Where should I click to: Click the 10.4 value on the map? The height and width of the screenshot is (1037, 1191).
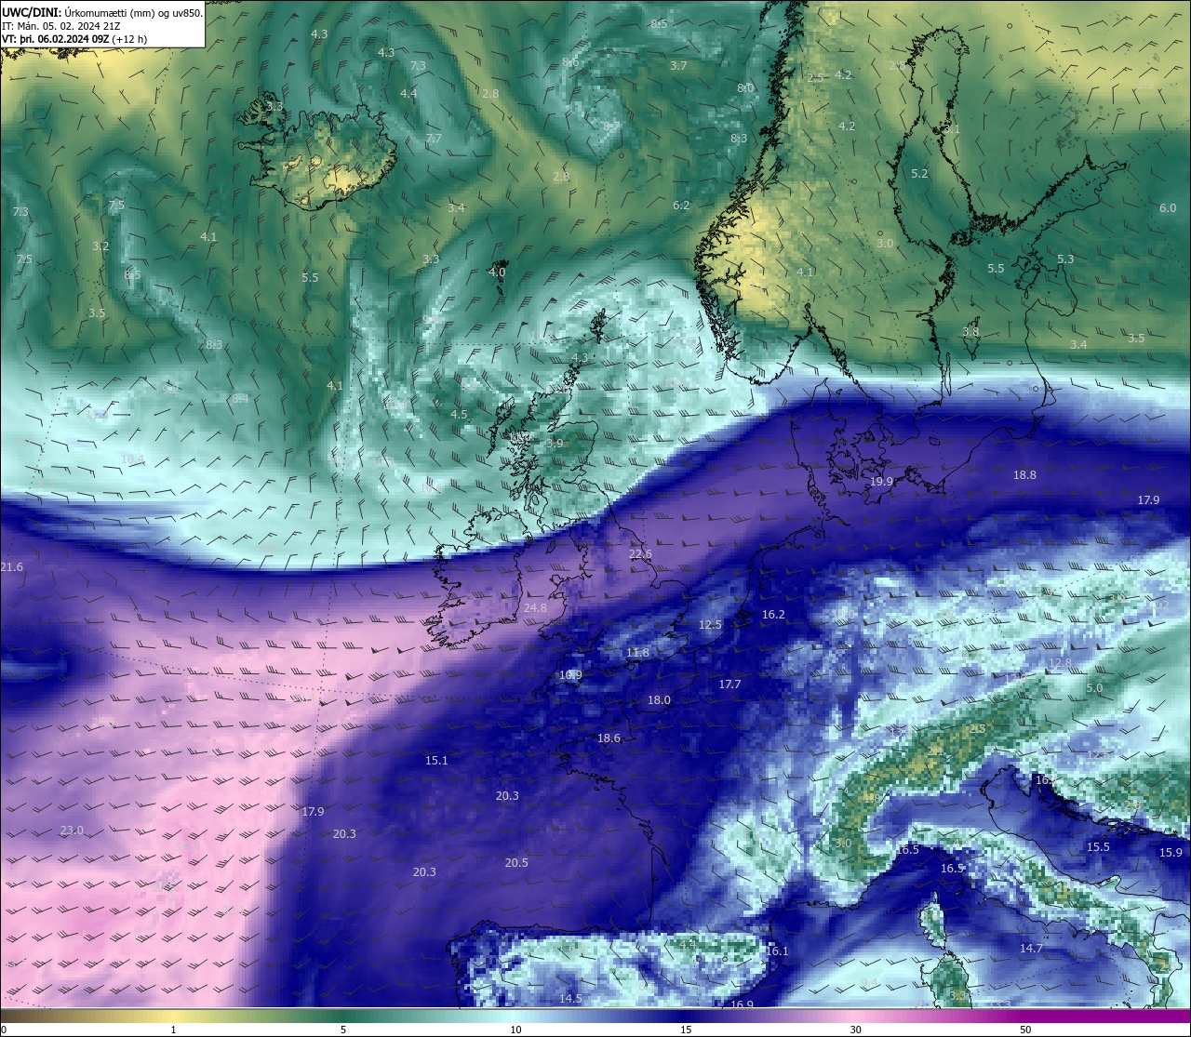133,459
